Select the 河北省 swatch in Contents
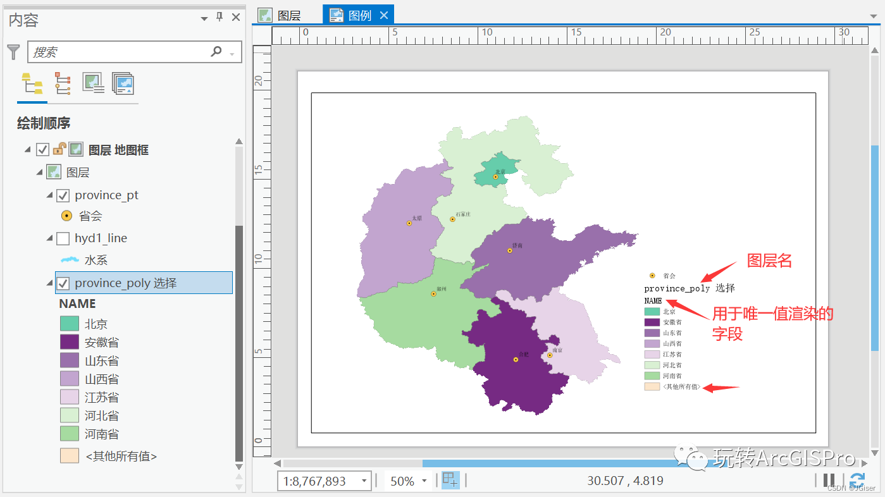Screen dimensions: 885x497 coord(70,415)
